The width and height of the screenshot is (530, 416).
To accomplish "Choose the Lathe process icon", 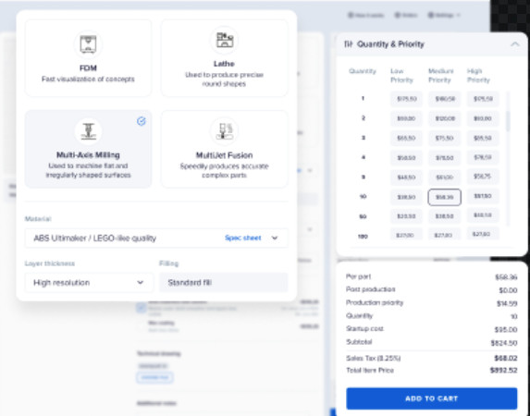I will 225,41.
